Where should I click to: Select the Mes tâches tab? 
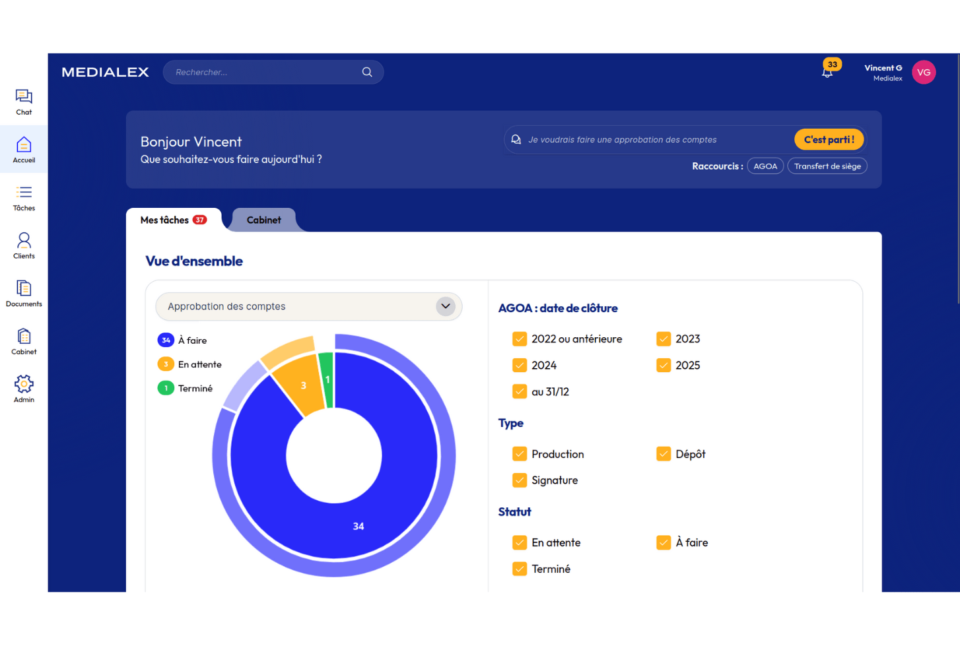coord(164,220)
